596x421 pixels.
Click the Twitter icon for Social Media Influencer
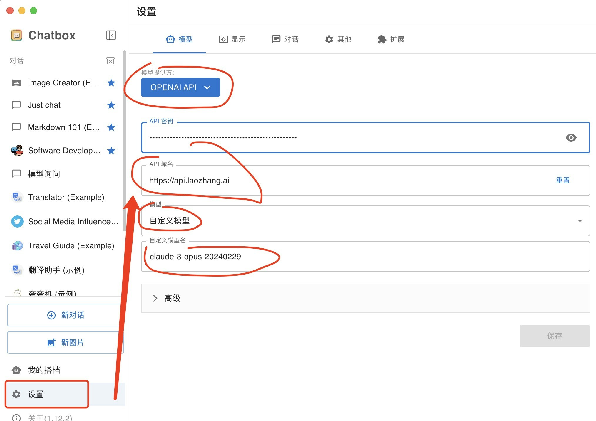click(x=17, y=221)
